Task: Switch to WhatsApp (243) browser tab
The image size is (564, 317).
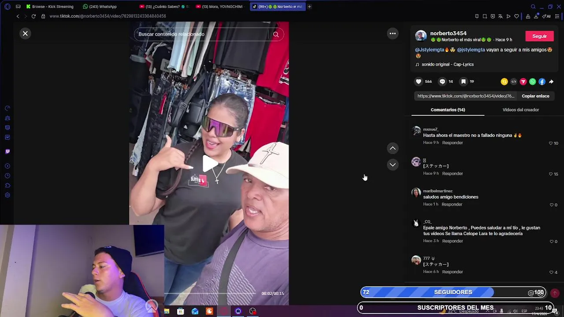Action: click(x=100, y=7)
